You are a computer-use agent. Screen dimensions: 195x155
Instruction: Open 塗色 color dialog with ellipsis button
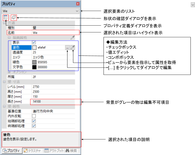click(67, 47)
